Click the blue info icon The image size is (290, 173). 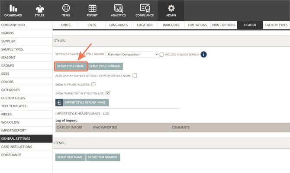[x=203, y=54]
